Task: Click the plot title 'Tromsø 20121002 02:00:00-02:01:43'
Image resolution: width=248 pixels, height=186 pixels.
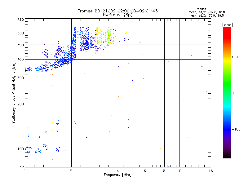Action: coord(117,11)
